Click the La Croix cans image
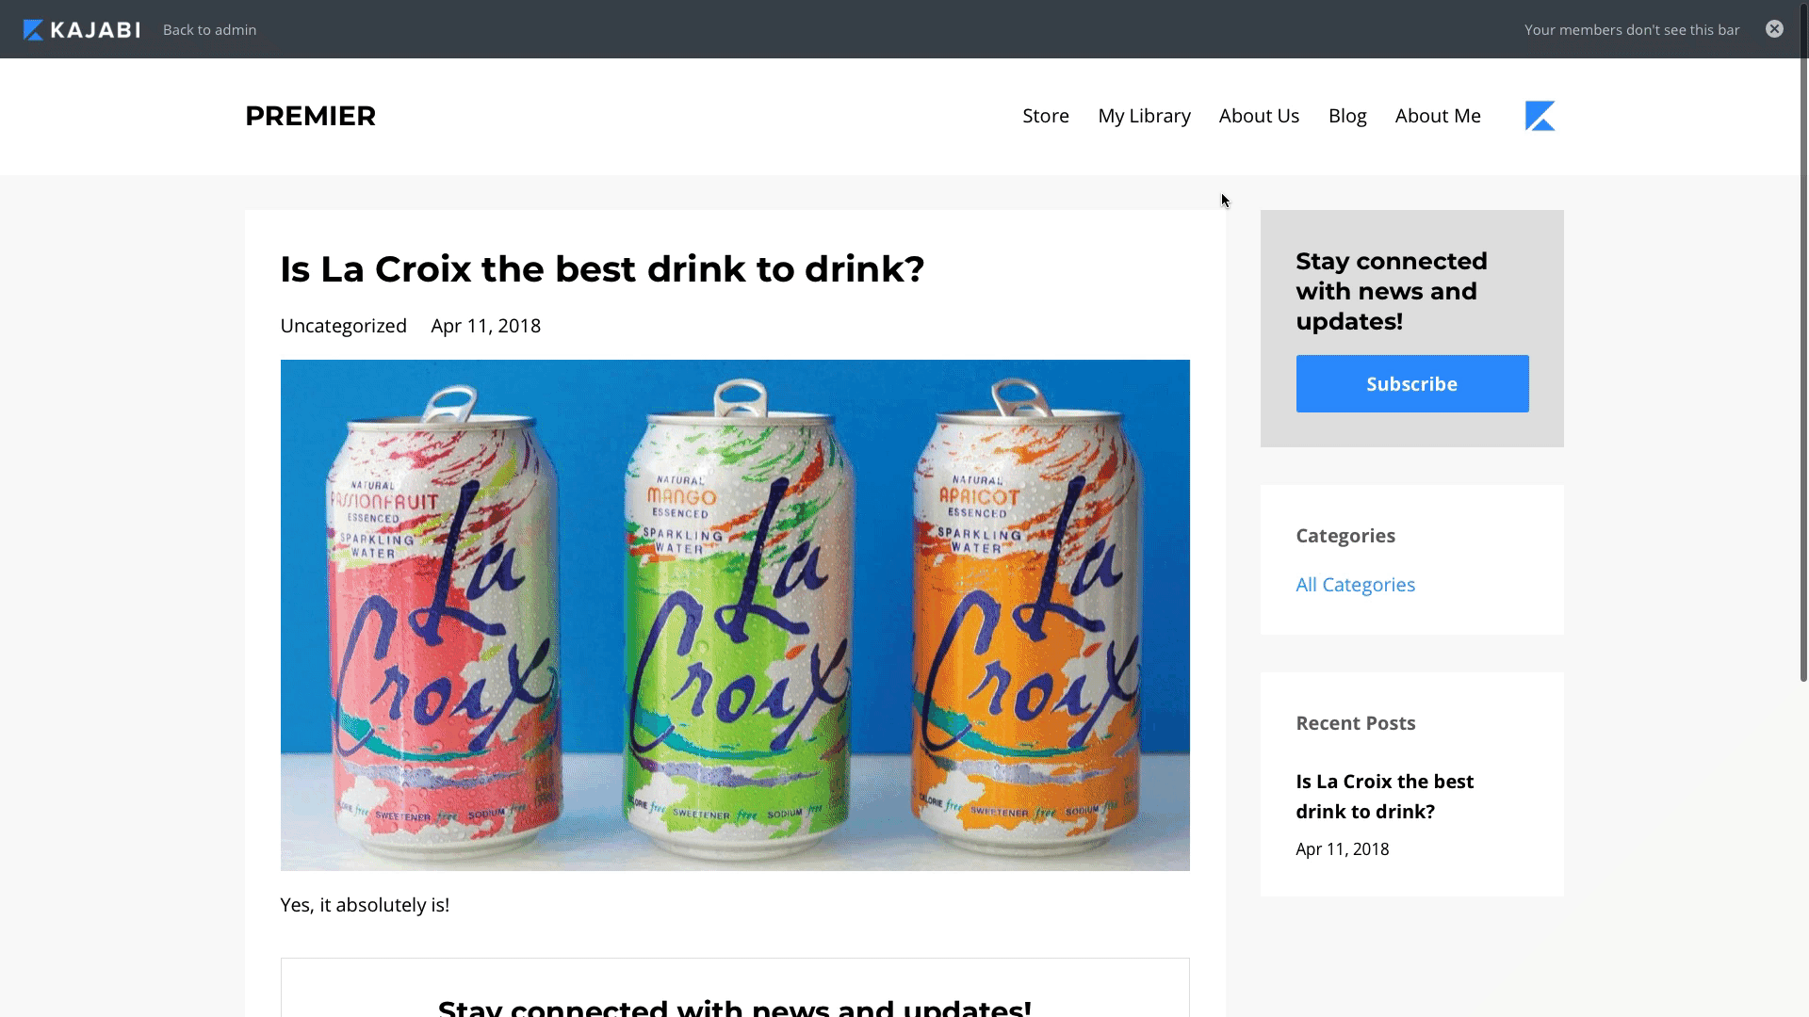 735,615
